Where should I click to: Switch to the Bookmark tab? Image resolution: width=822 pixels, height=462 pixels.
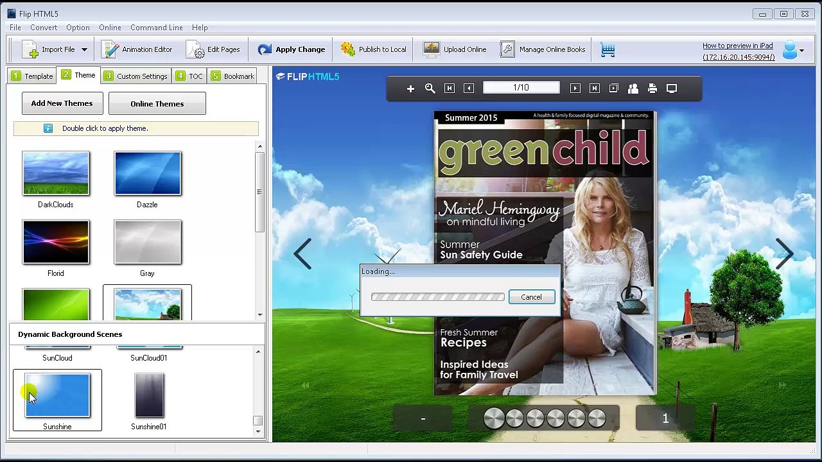pyautogui.click(x=232, y=76)
